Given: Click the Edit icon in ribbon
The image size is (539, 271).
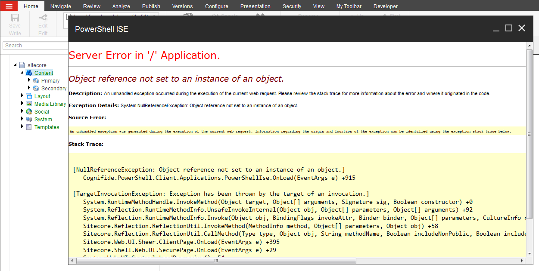Looking at the screenshot, I should (43, 18).
